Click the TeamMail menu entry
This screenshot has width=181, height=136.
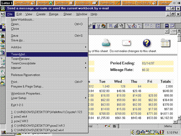[47, 54]
